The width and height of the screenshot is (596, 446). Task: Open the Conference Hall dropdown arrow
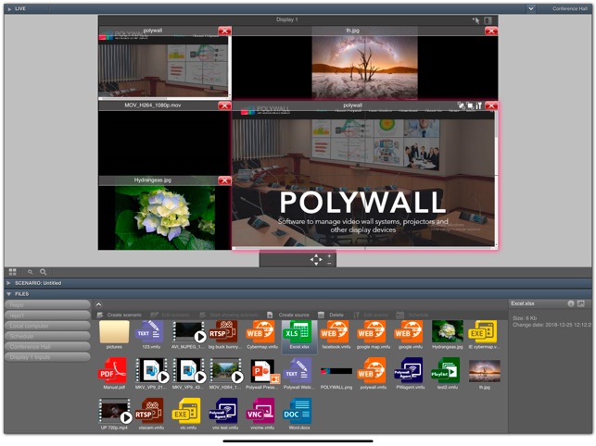pyautogui.click(x=530, y=8)
